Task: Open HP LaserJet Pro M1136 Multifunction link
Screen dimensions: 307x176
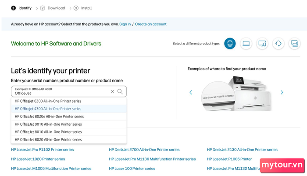Action: point(152,159)
